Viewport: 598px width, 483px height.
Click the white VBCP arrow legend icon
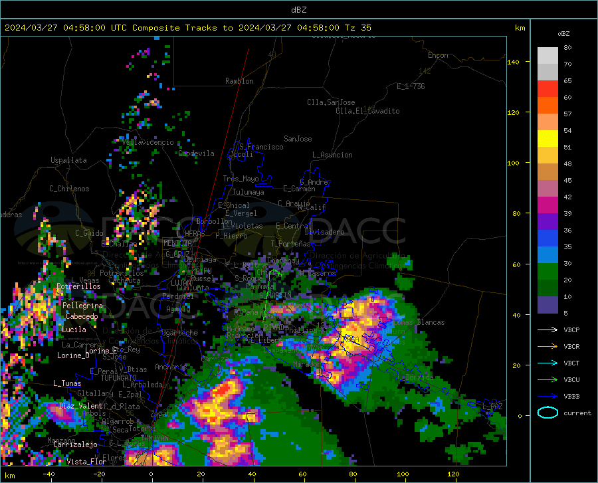(x=548, y=330)
